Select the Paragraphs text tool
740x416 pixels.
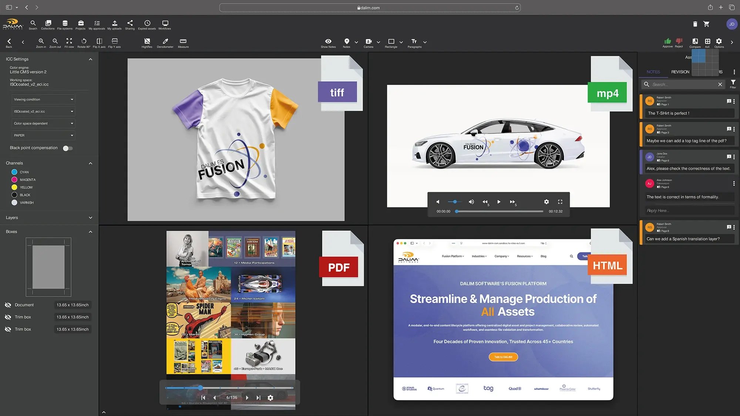(x=414, y=43)
